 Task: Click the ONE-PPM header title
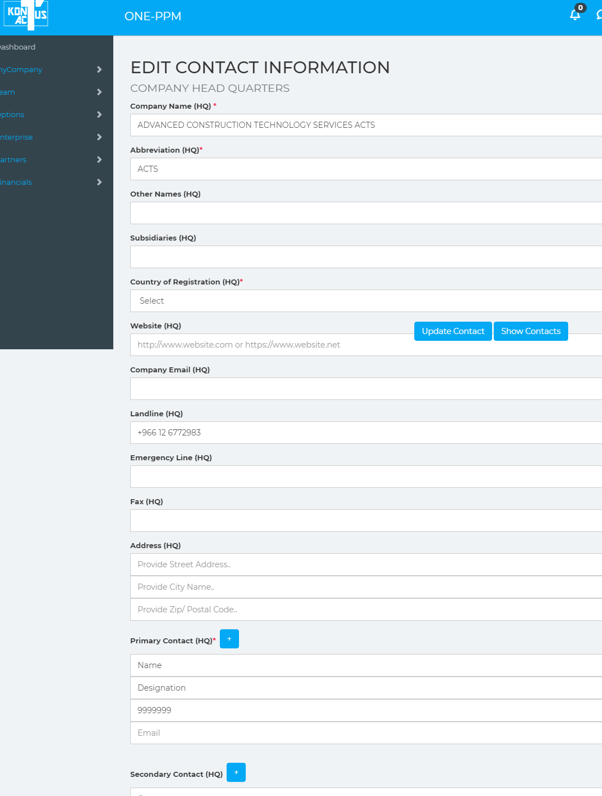[x=153, y=16]
